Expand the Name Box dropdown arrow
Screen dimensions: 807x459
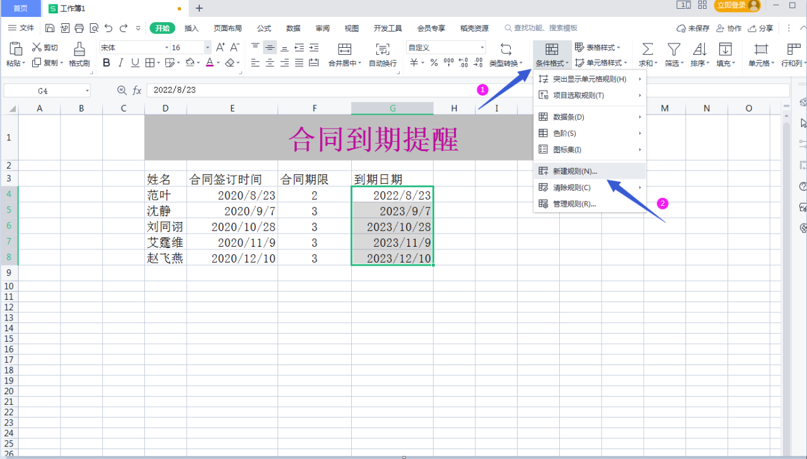click(86, 91)
